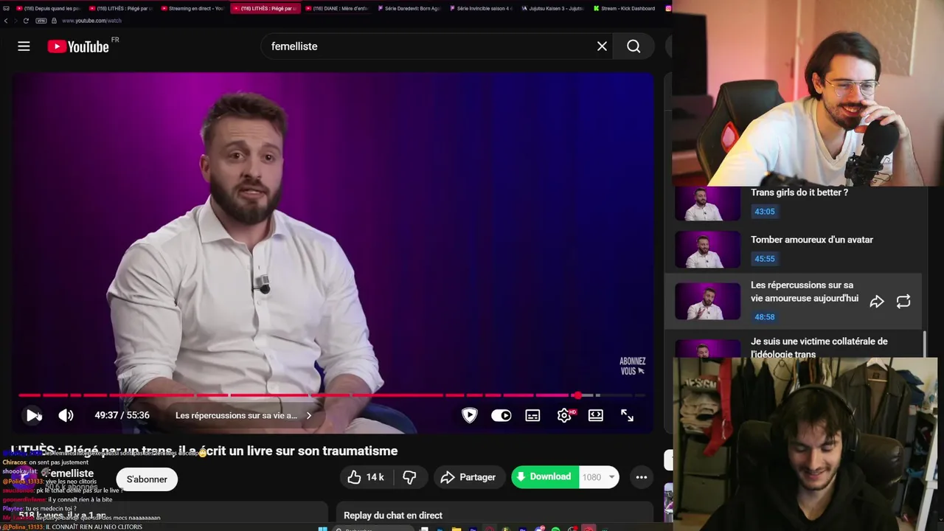Open the 'Tomber amoureux d'un avatar' chapter
The image size is (944, 531).
(812, 240)
